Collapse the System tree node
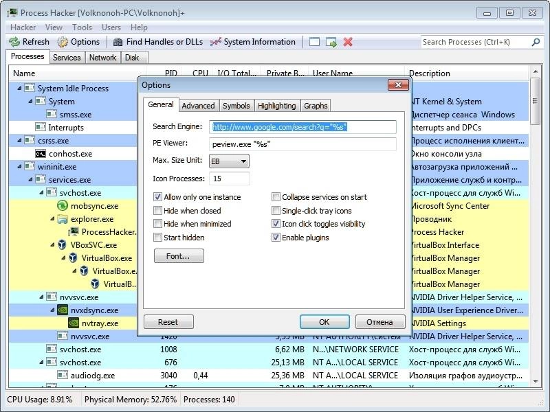Image resolution: width=550 pixels, height=412 pixels. pos(30,101)
